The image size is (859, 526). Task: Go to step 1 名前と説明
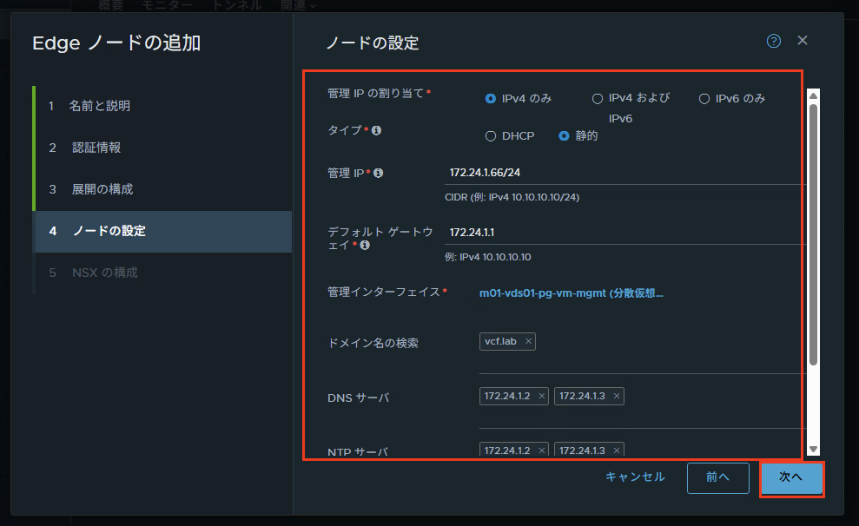(163, 106)
